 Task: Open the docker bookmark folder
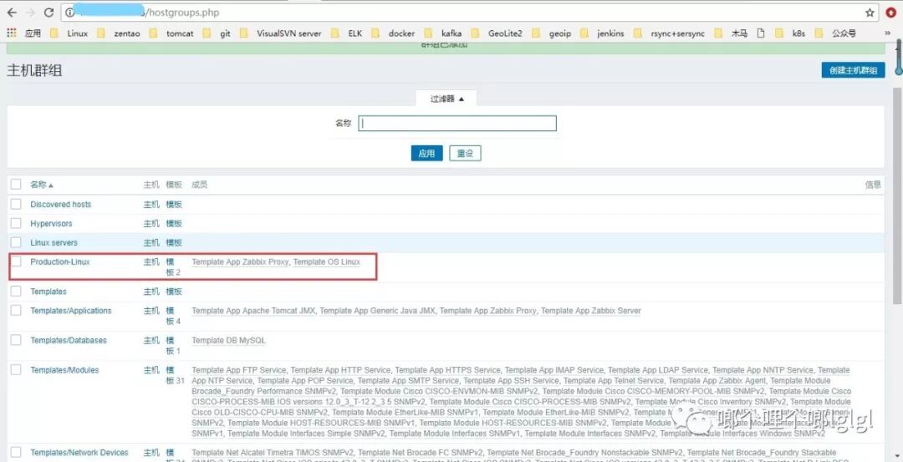pyautogui.click(x=393, y=33)
